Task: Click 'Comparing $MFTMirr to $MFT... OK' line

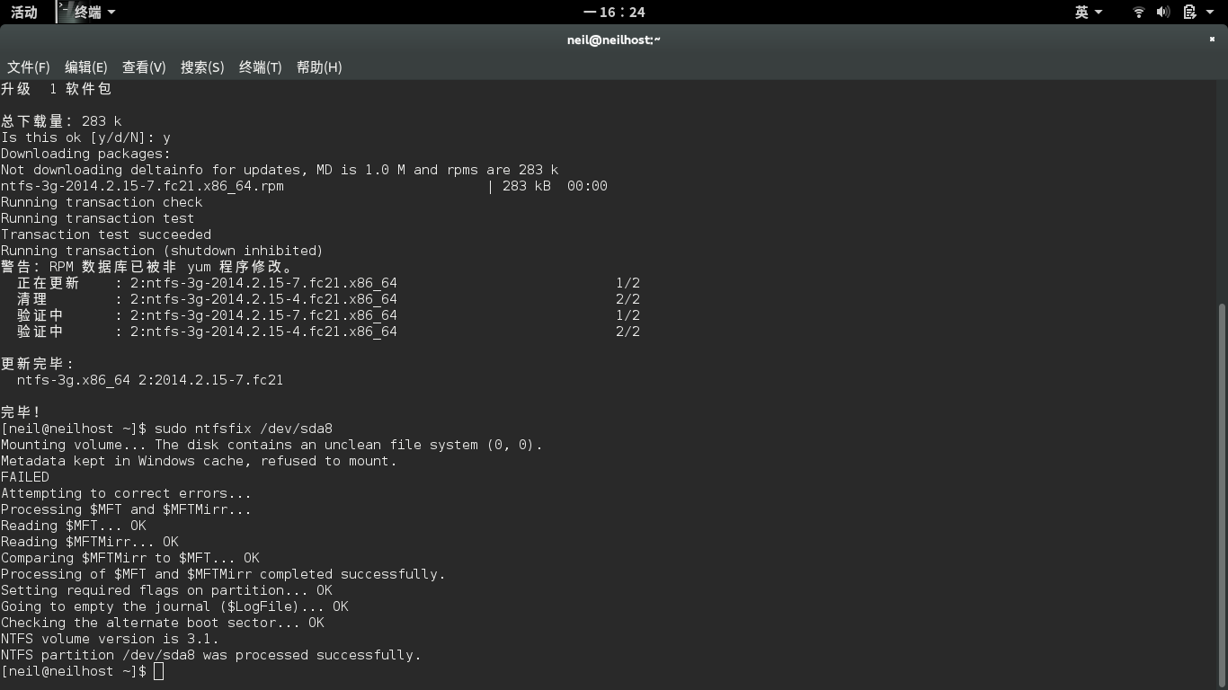Action: pos(129,558)
